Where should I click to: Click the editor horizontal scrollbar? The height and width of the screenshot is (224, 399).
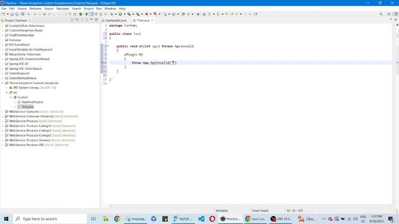point(250,206)
